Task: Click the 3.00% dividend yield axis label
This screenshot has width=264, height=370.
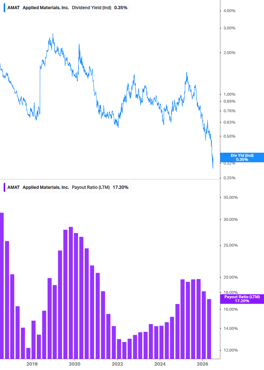Action: click(229, 28)
